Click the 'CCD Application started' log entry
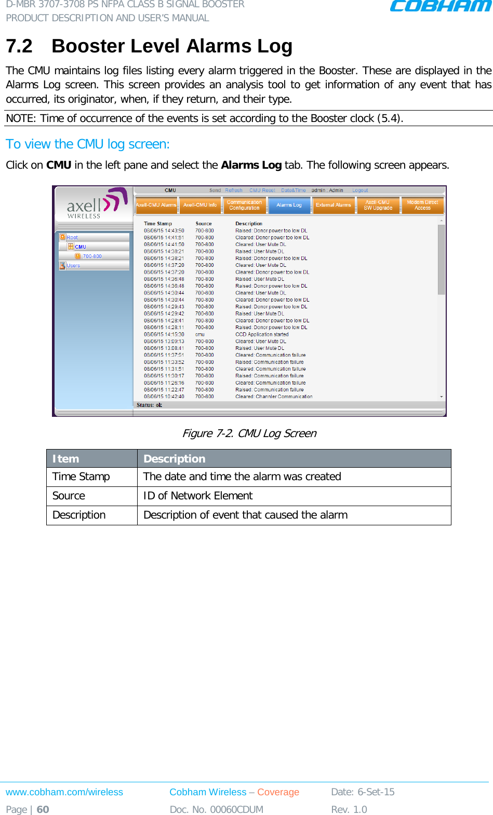The width and height of the screenshot is (493, 815). coord(262,334)
